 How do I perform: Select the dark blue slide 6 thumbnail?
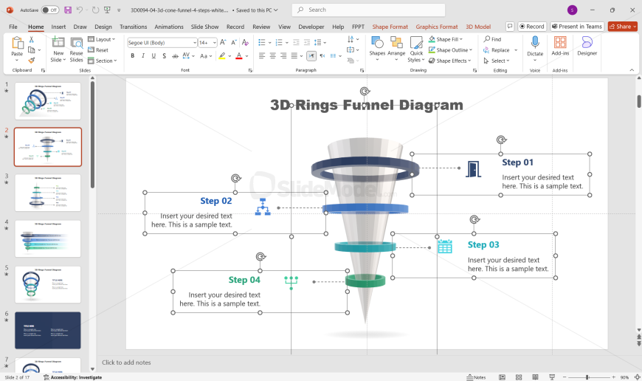(48, 330)
